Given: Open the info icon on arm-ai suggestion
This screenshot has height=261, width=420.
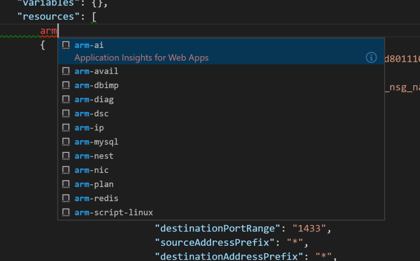Looking at the screenshot, I should (371, 57).
